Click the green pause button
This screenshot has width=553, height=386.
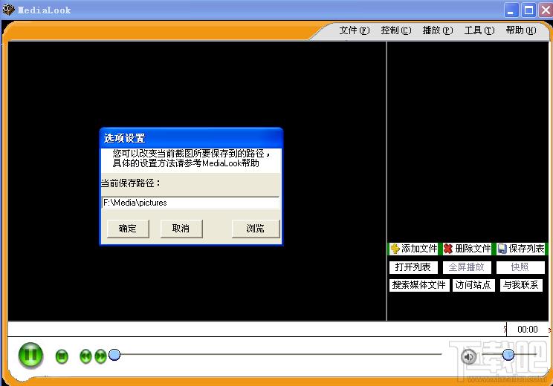coord(30,356)
